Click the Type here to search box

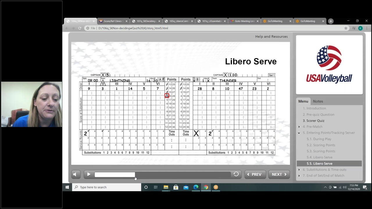pyautogui.click(x=107, y=187)
